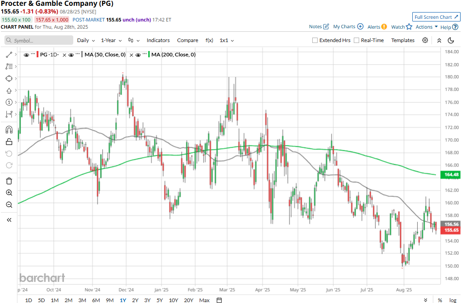This screenshot has width=461, height=303.
Task: Select the arrow marker tool
Action: (9, 91)
